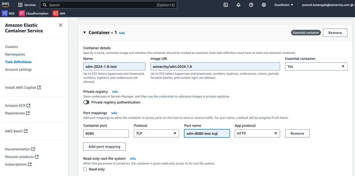Click external link icon beside AWS Batch
355x176 pixels.
26,131
